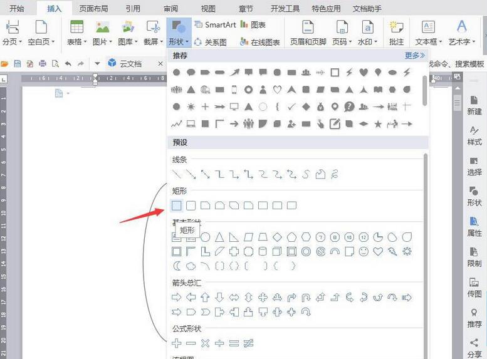Viewport: 487px width, 359px height.
Task: Click the ruler tab selector icon
Action: (3, 79)
